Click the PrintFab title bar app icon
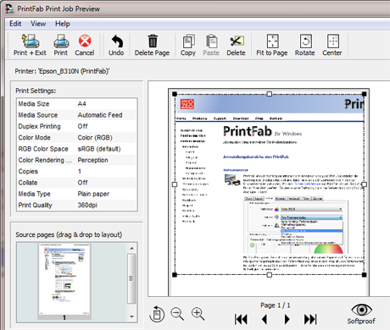Screen dimensions: 390x330 pos(9,8)
